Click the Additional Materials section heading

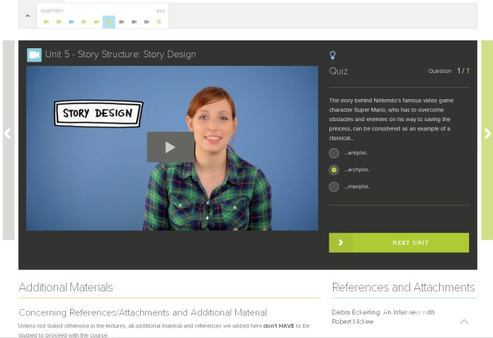[66, 287]
